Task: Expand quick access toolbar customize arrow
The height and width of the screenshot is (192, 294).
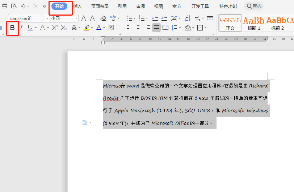Action: (x=44, y=7)
